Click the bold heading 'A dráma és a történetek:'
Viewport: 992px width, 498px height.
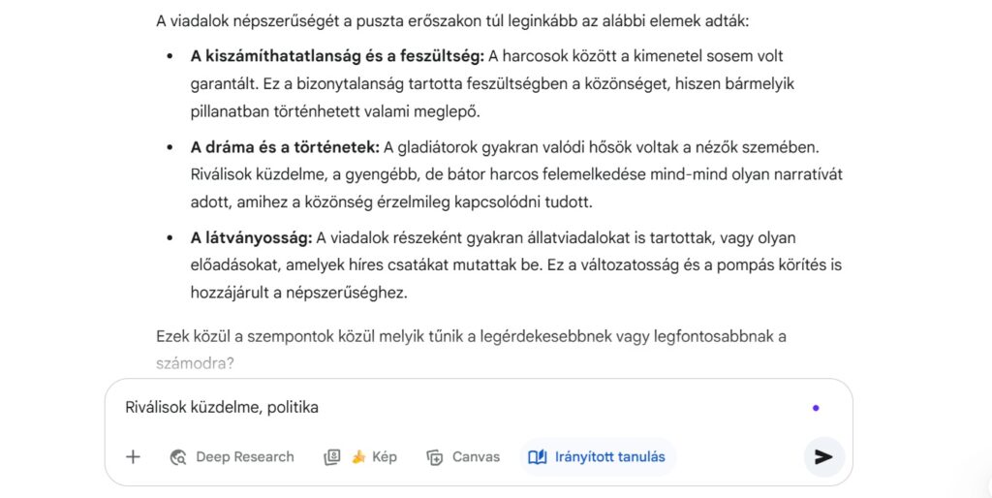(285, 147)
